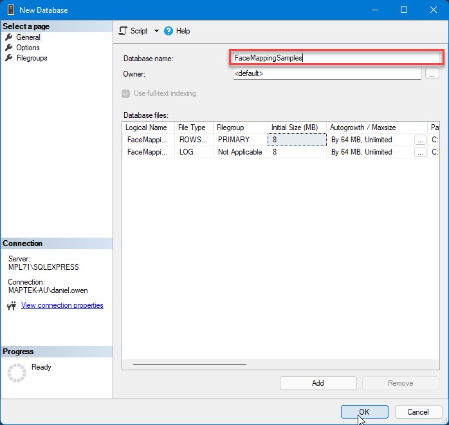The width and height of the screenshot is (449, 425).
Task: Click the Help icon
Action: pyautogui.click(x=169, y=31)
